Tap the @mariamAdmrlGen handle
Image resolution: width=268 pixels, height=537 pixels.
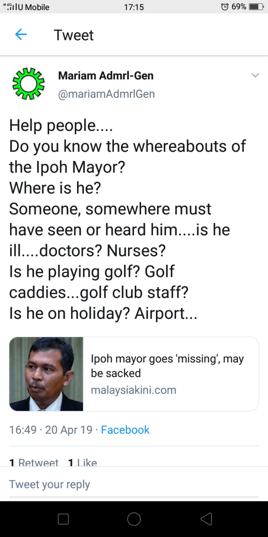[106, 94]
